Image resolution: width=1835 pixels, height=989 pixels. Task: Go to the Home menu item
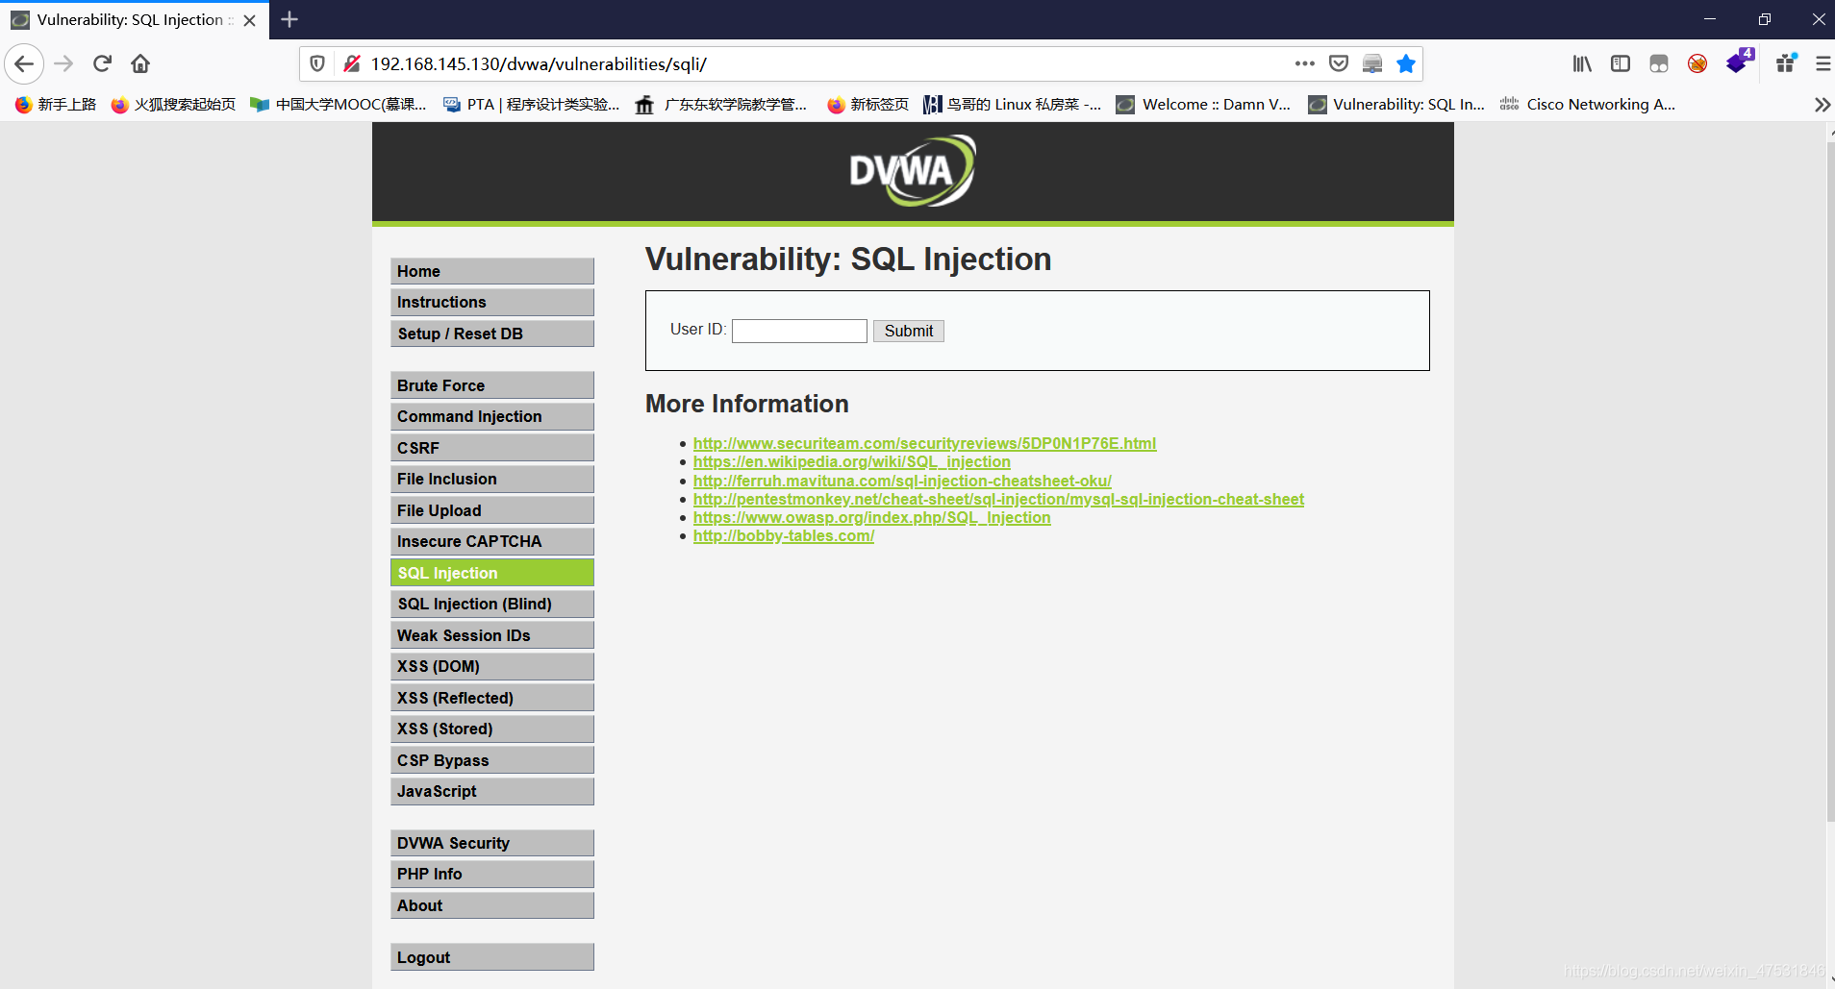coord(492,271)
